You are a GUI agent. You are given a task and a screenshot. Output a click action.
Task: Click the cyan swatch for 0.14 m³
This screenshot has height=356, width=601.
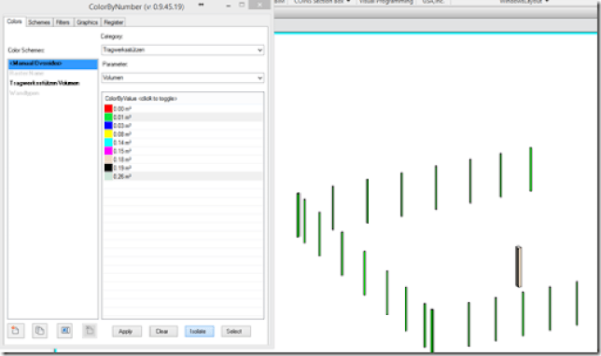pyautogui.click(x=108, y=143)
